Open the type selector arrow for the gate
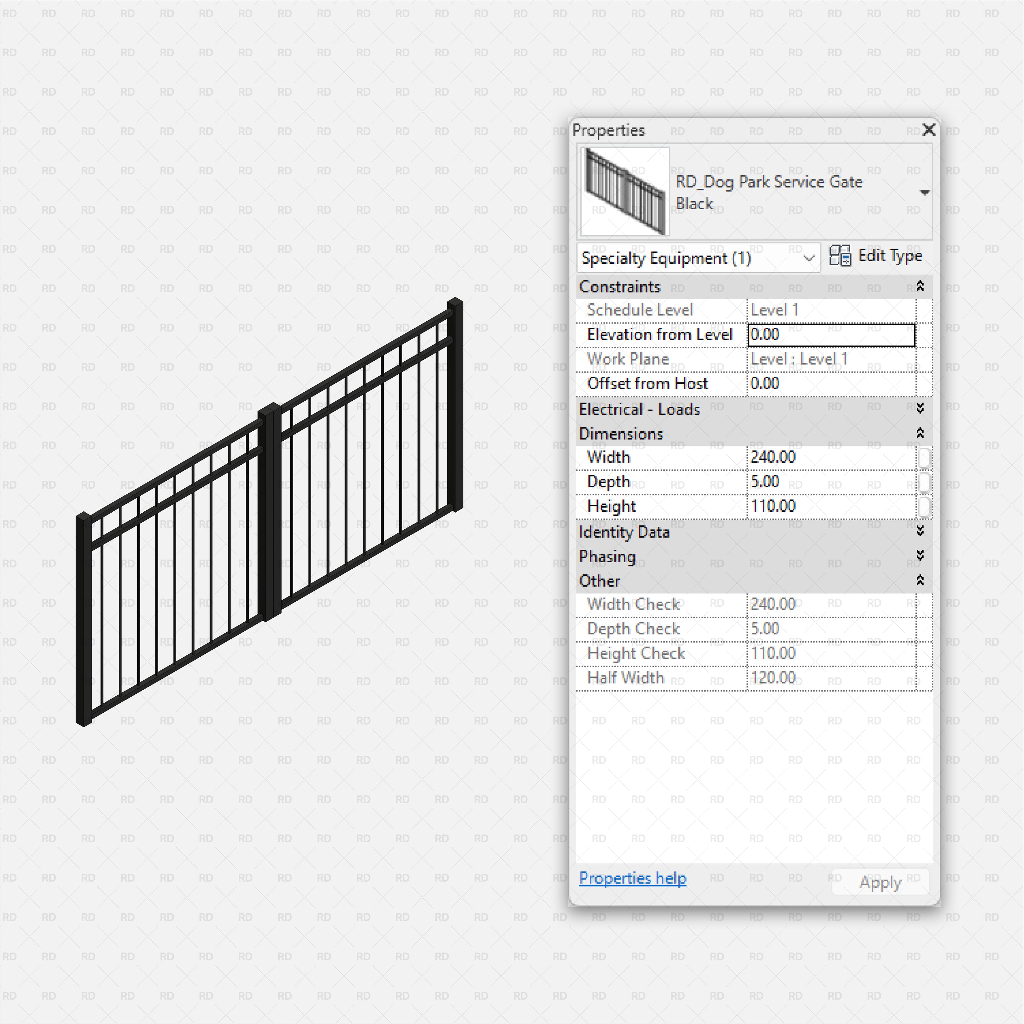The height and width of the screenshot is (1024, 1024). 924,192
